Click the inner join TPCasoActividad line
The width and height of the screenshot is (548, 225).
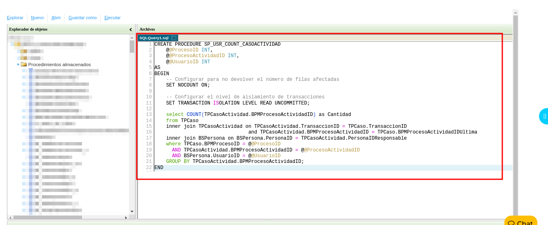[286, 127]
